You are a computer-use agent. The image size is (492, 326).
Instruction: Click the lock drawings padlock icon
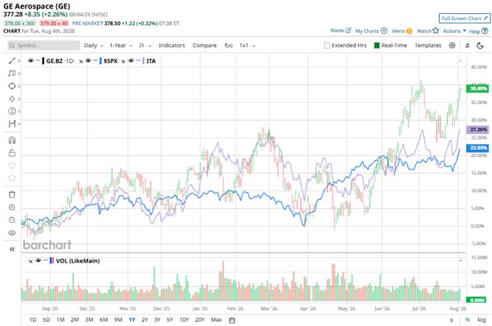pyautogui.click(x=12, y=153)
